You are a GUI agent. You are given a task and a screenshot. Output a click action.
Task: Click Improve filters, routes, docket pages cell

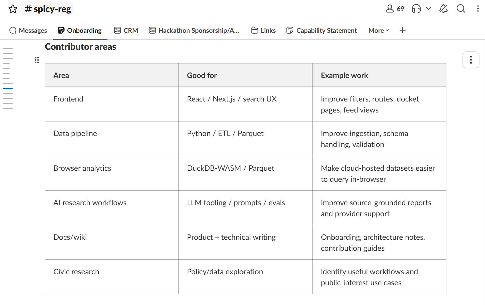[379, 104]
